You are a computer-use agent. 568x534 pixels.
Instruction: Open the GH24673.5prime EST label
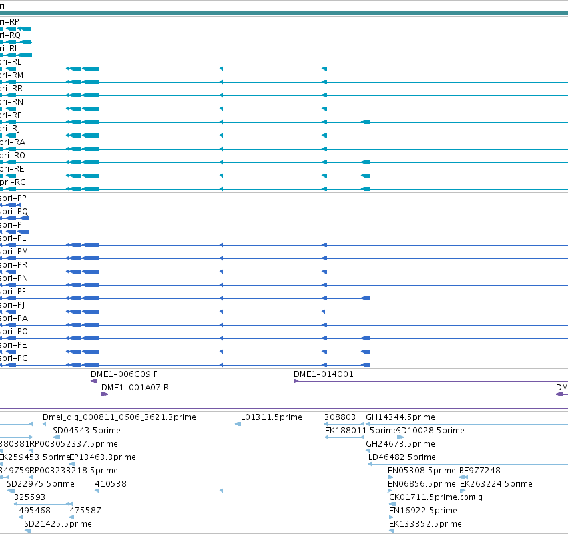pyautogui.click(x=400, y=444)
